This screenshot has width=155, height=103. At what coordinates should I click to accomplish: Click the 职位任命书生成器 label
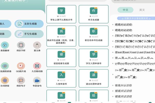[94, 40]
